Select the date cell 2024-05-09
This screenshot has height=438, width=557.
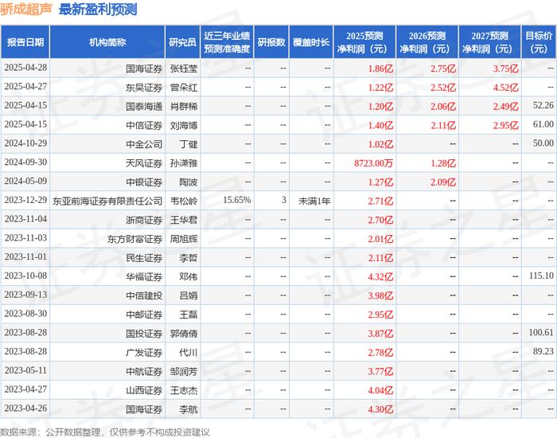pyautogui.click(x=25, y=181)
